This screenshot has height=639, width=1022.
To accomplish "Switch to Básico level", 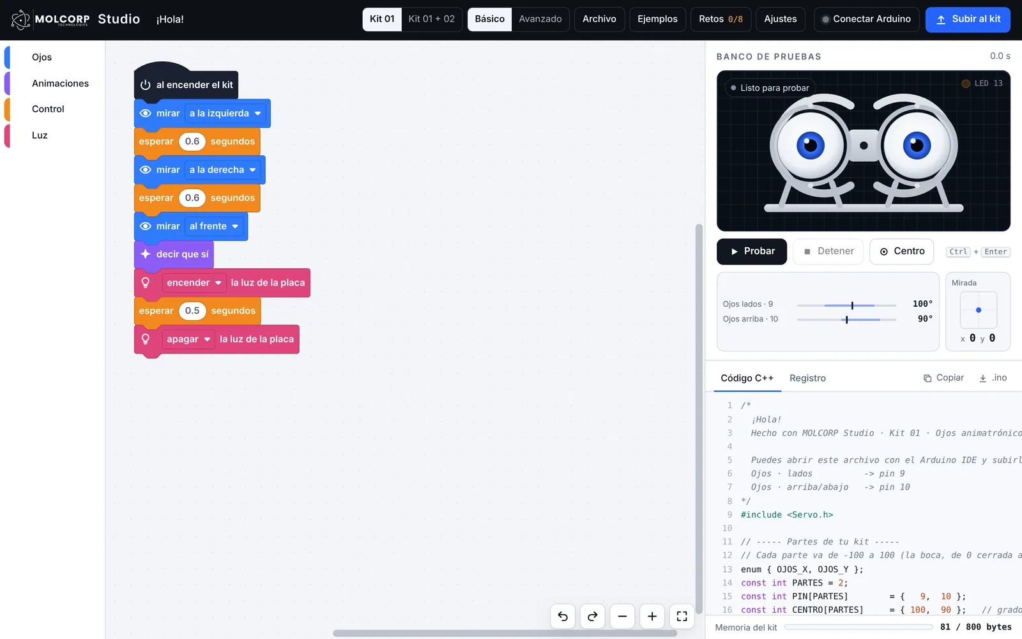I will [489, 19].
